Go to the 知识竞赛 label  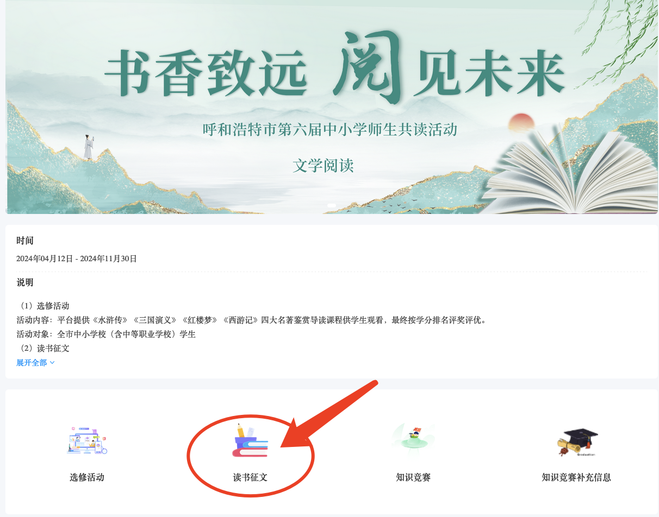point(413,477)
